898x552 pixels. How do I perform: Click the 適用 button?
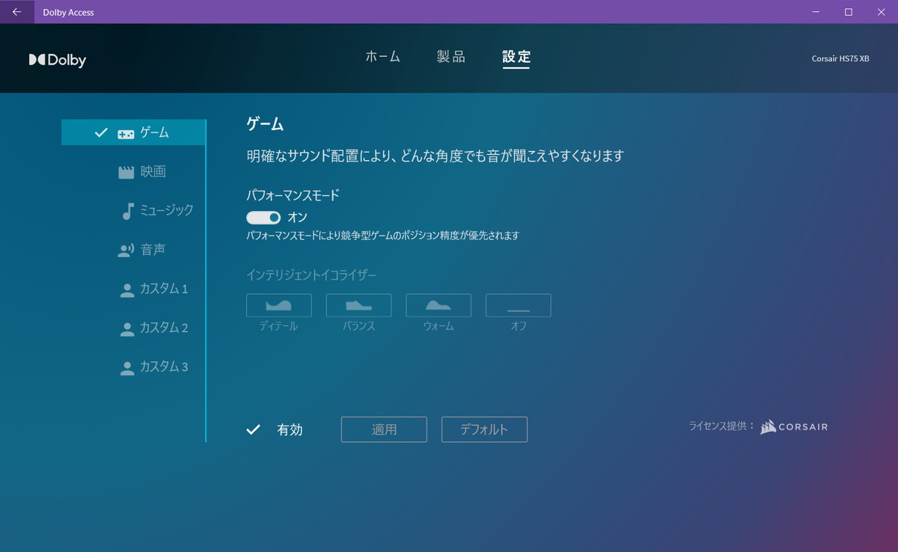coord(384,429)
